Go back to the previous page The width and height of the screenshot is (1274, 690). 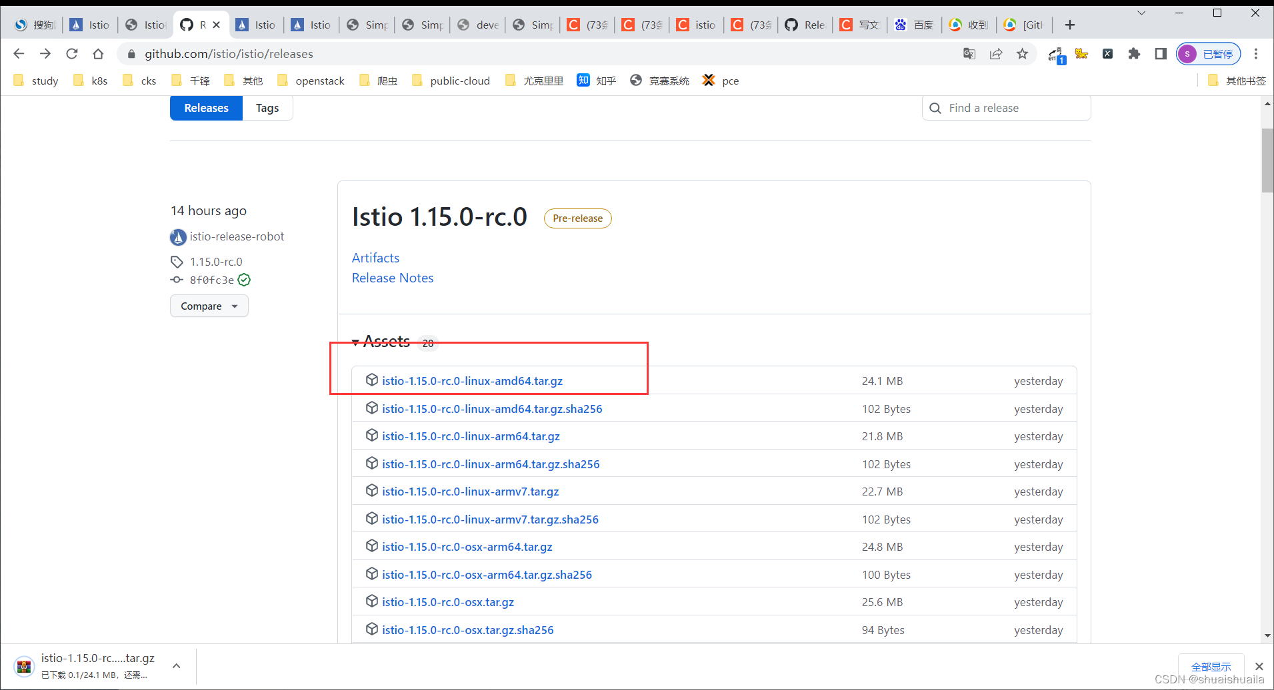pos(19,54)
